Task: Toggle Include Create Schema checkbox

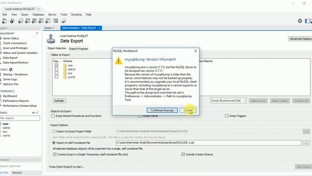Action: [183, 154]
